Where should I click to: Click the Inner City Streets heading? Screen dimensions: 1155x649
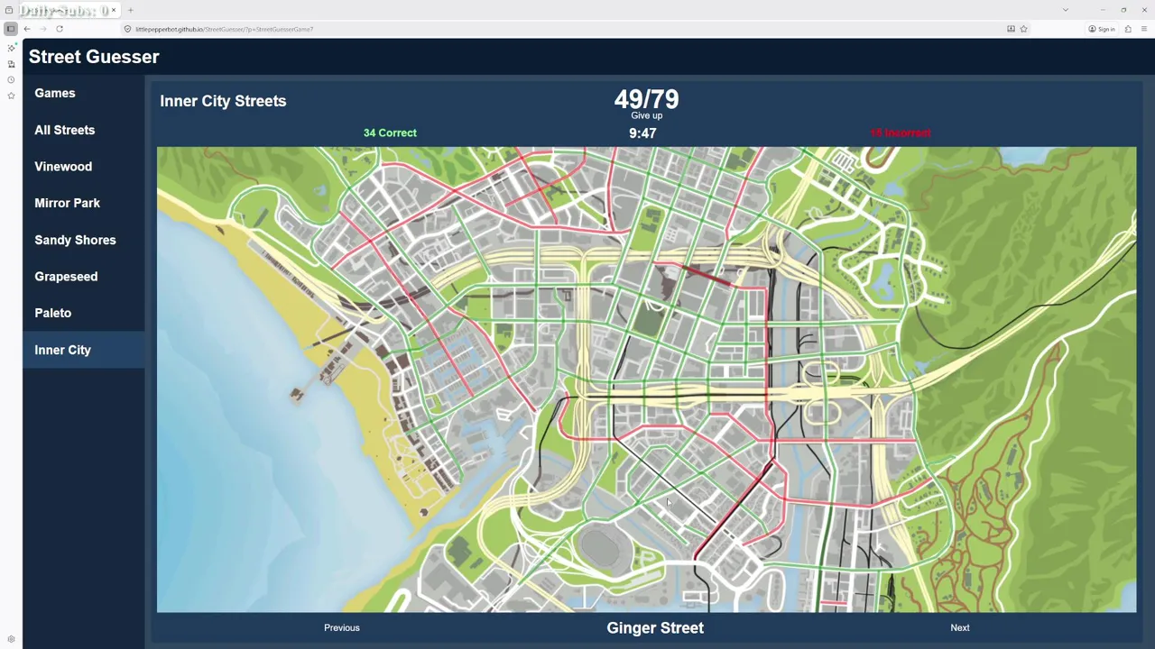pos(223,101)
